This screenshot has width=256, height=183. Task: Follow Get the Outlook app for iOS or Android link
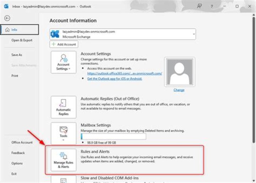click(x=114, y=79)
